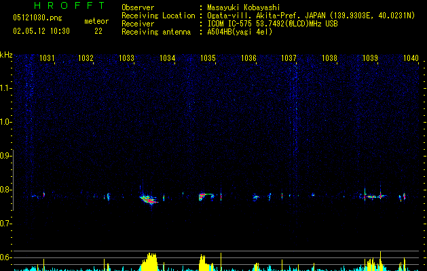Click the 1.0 frequency axis label
The width and height of the screenshot is (427, 271).
(5, 122)
